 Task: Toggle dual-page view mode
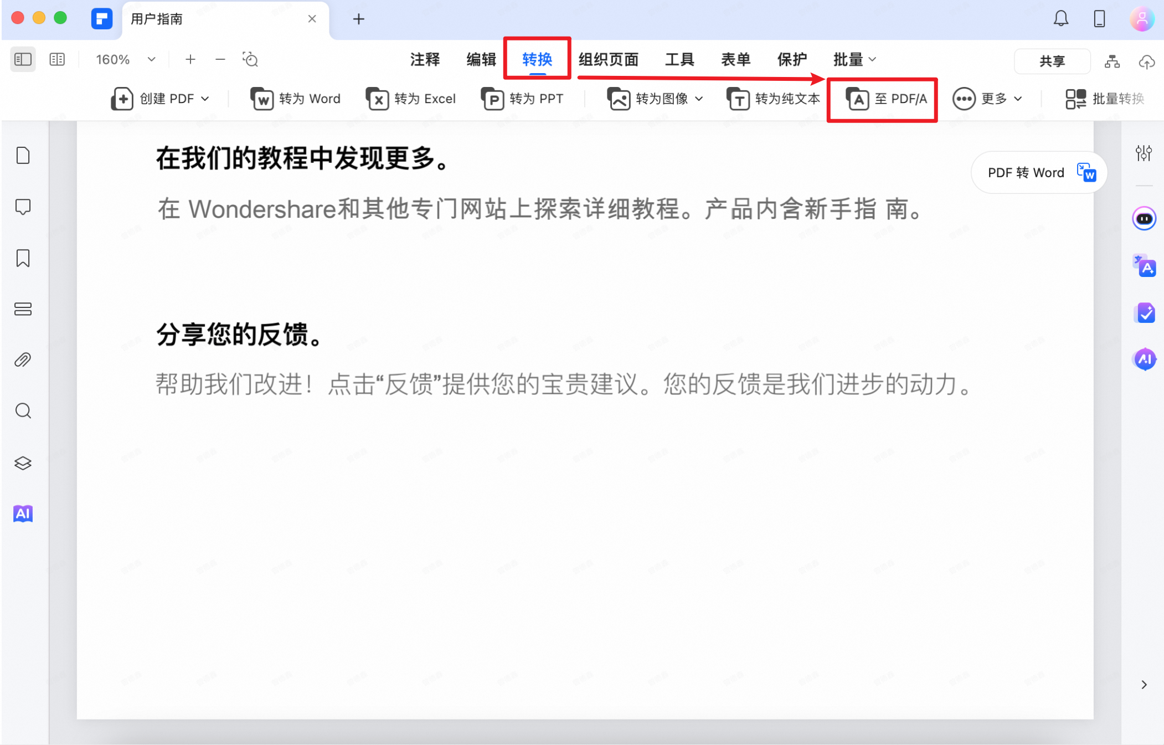coord(56,59)
